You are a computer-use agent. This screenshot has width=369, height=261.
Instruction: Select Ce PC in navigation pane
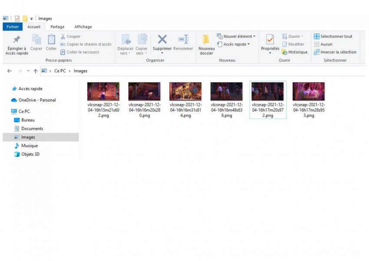21,111
